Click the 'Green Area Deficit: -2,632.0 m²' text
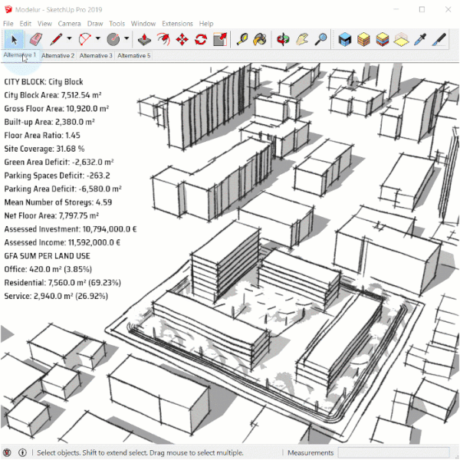 pyautogui.click(x=59, y=162)
